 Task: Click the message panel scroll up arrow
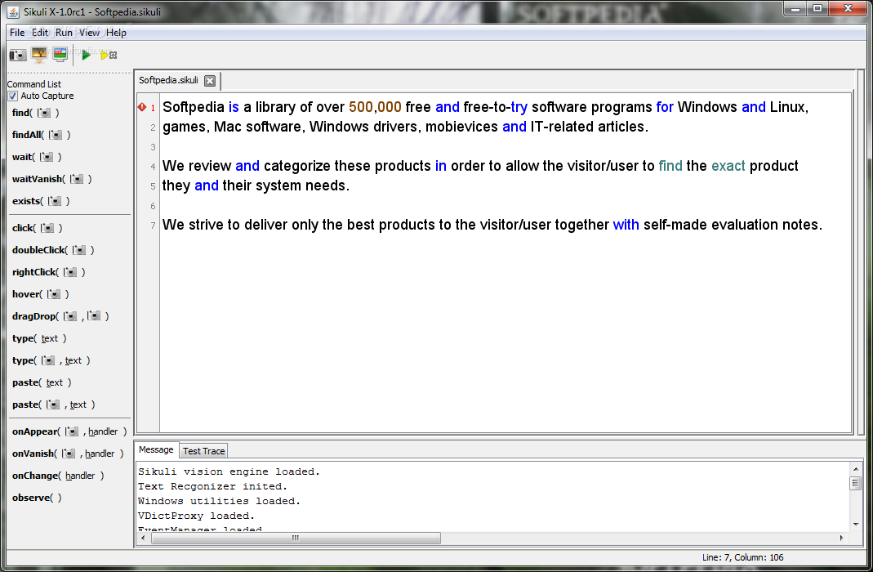click(856, 468)
